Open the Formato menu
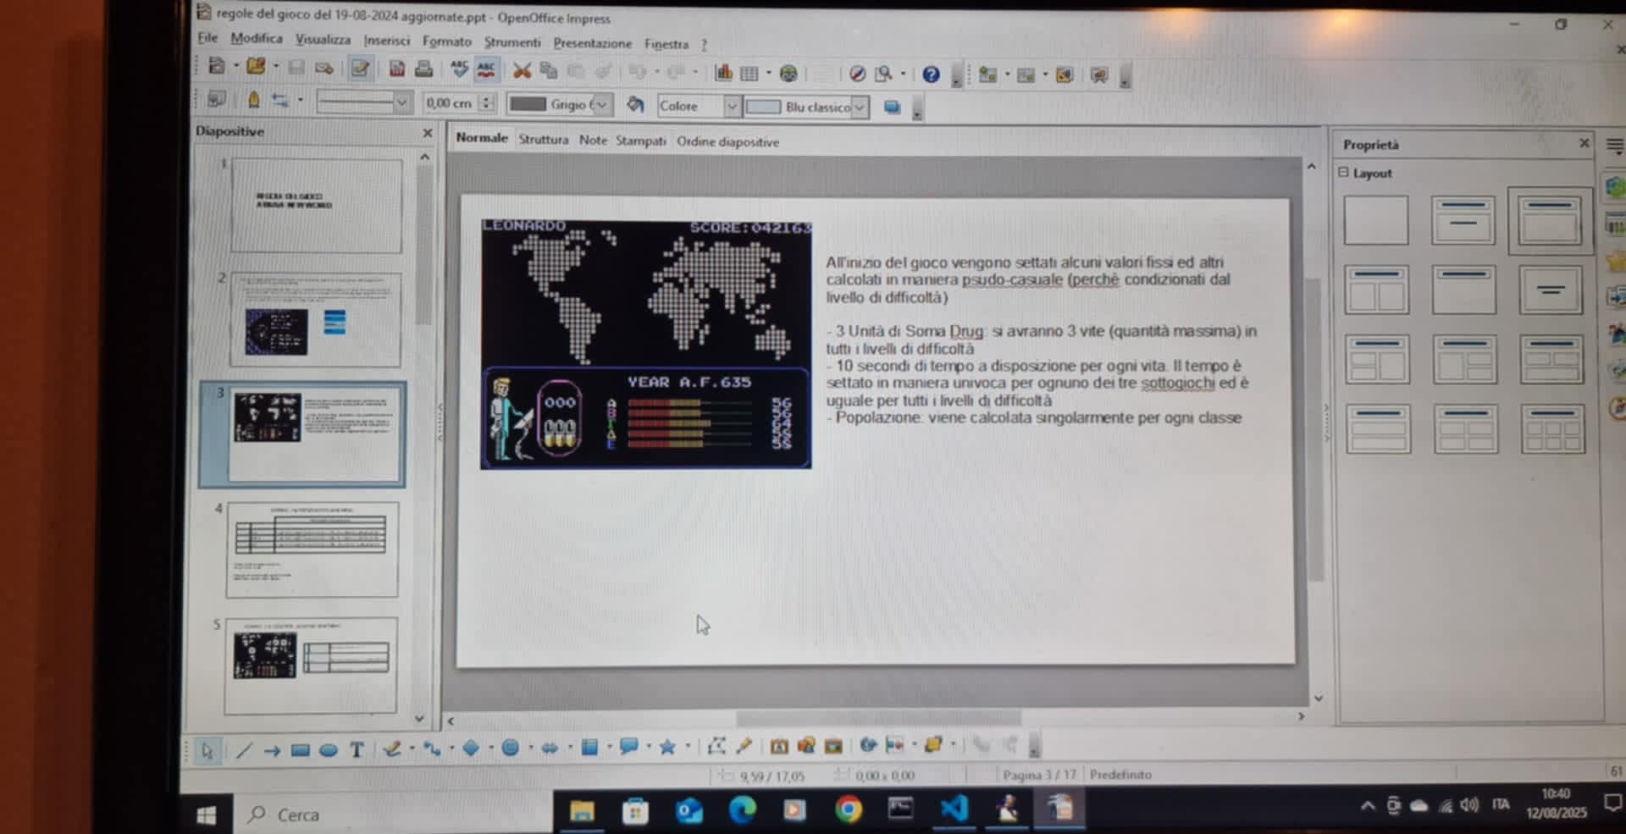 click(446, 41)
